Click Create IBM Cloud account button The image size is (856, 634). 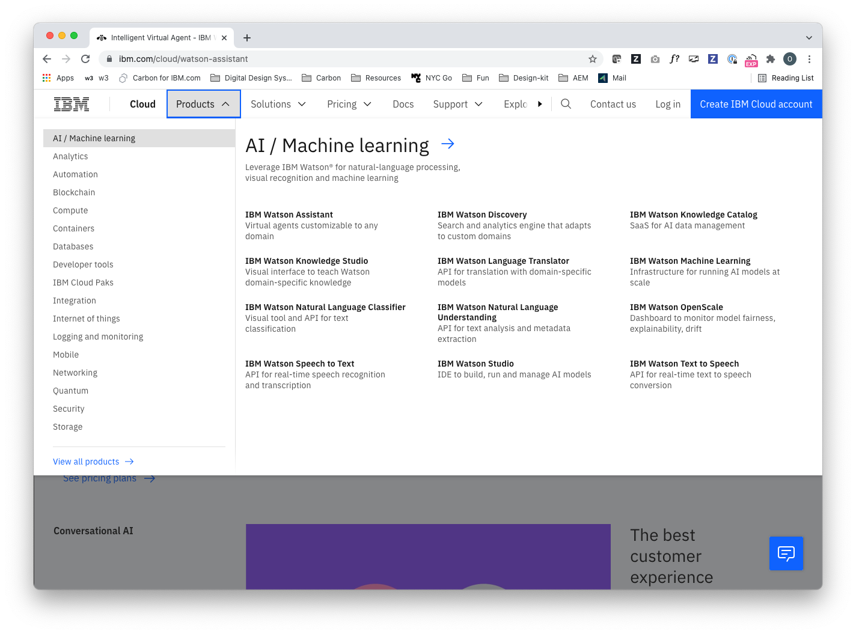click(x=756, y=104)
